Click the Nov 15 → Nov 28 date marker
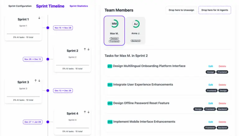Image resolution: width=239 pixels, height=136 pixels. coord(63,28)
